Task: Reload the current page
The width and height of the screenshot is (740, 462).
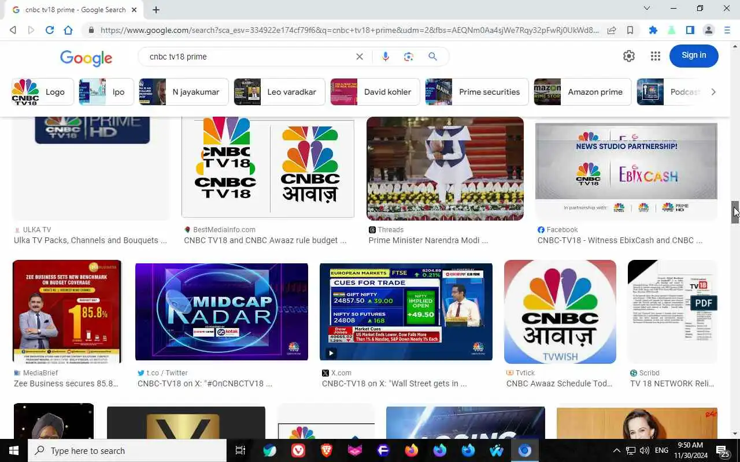Action: (50, 30)
